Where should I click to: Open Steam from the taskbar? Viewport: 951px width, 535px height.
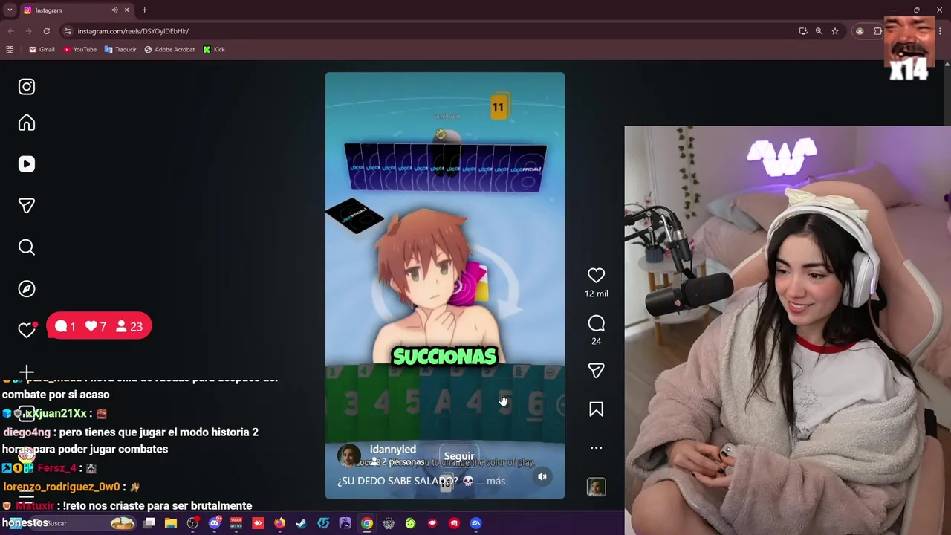point(301,523)
